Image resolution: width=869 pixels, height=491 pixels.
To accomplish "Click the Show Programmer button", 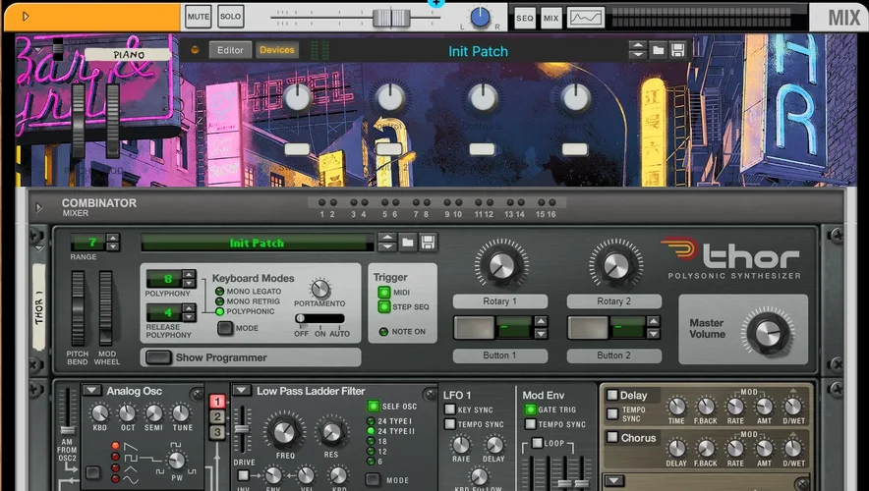I will point(158,357).
